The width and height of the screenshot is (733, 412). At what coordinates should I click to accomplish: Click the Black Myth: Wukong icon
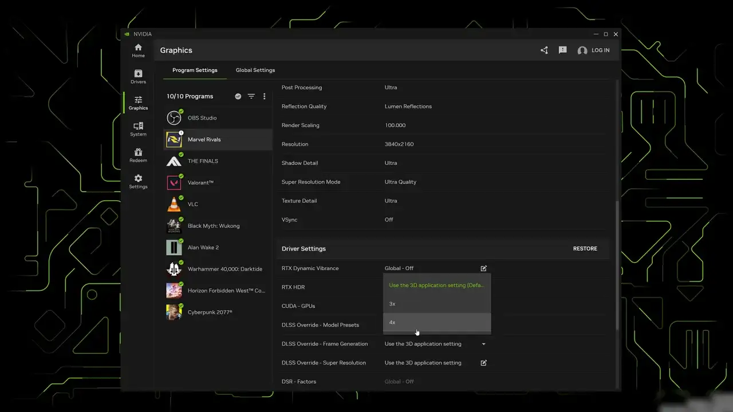click(x=174, y=226)
